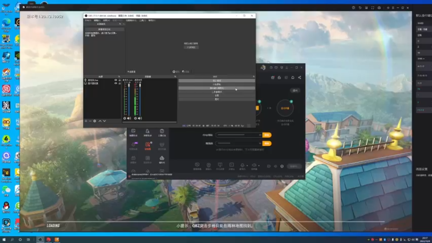
Task: Open Windows taskbar search
Action: 12,240
